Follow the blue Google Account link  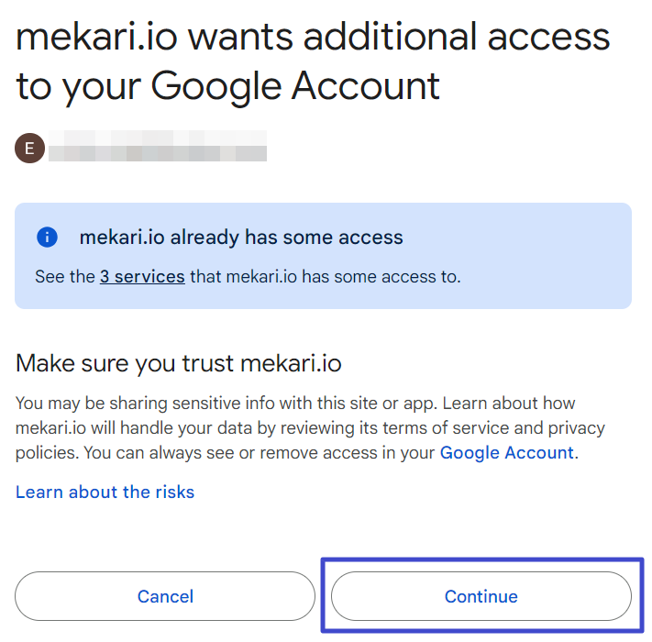(x=506, y=452)
